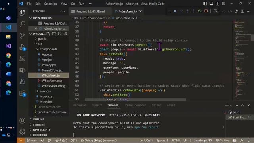Open the File menu

[x=29, y=4]
